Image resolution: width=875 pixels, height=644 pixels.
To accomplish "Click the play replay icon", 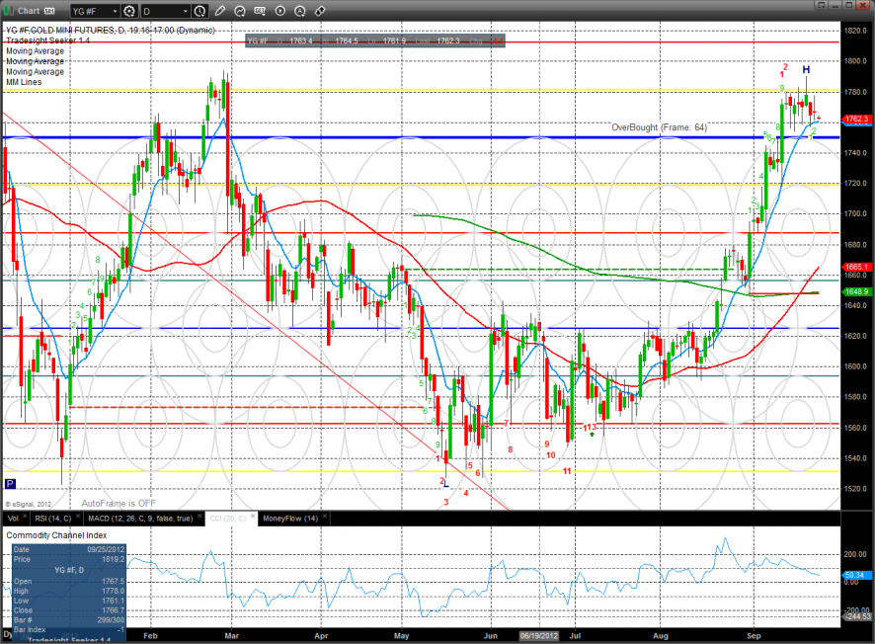I will 280,12.
